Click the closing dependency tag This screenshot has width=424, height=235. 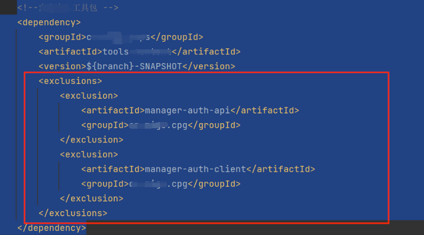tap(51, 228)
